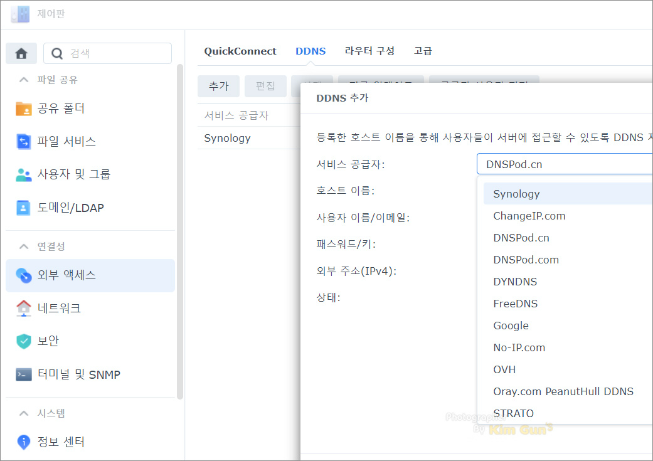Collapse the 파일 공유 section

coord(24,80)
